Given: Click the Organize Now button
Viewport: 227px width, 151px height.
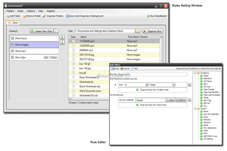Looking at the screenshot, I should click(153, 31).
